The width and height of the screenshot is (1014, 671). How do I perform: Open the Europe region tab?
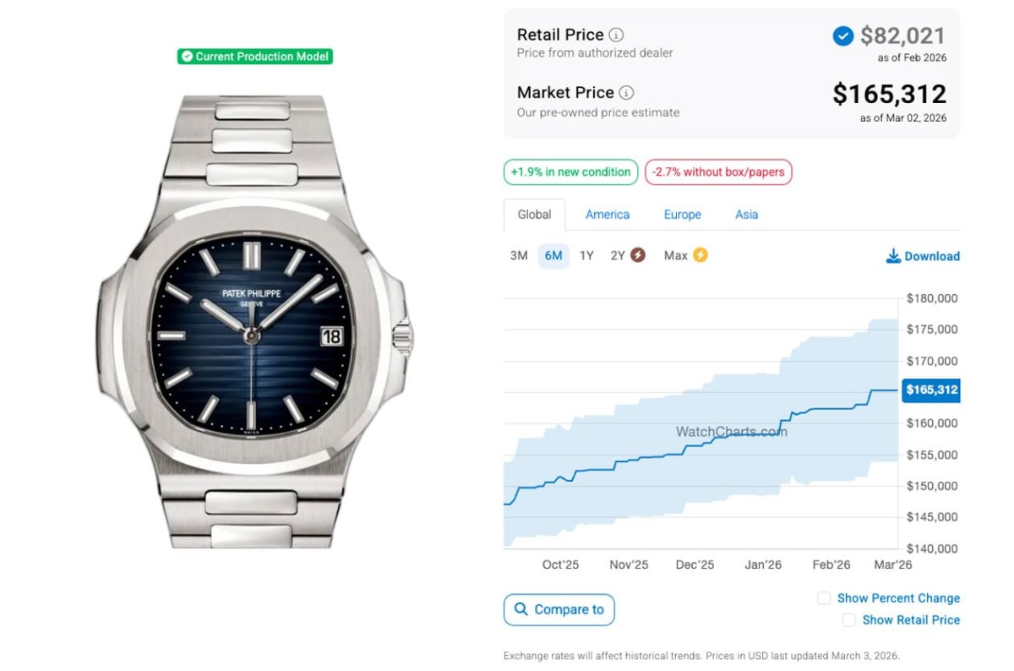click(682, 215)
